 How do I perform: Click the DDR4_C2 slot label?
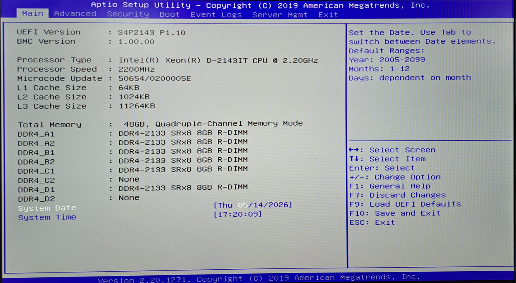[x=36, y=180]
